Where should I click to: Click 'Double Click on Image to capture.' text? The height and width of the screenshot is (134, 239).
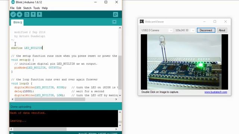pos(160,92)
